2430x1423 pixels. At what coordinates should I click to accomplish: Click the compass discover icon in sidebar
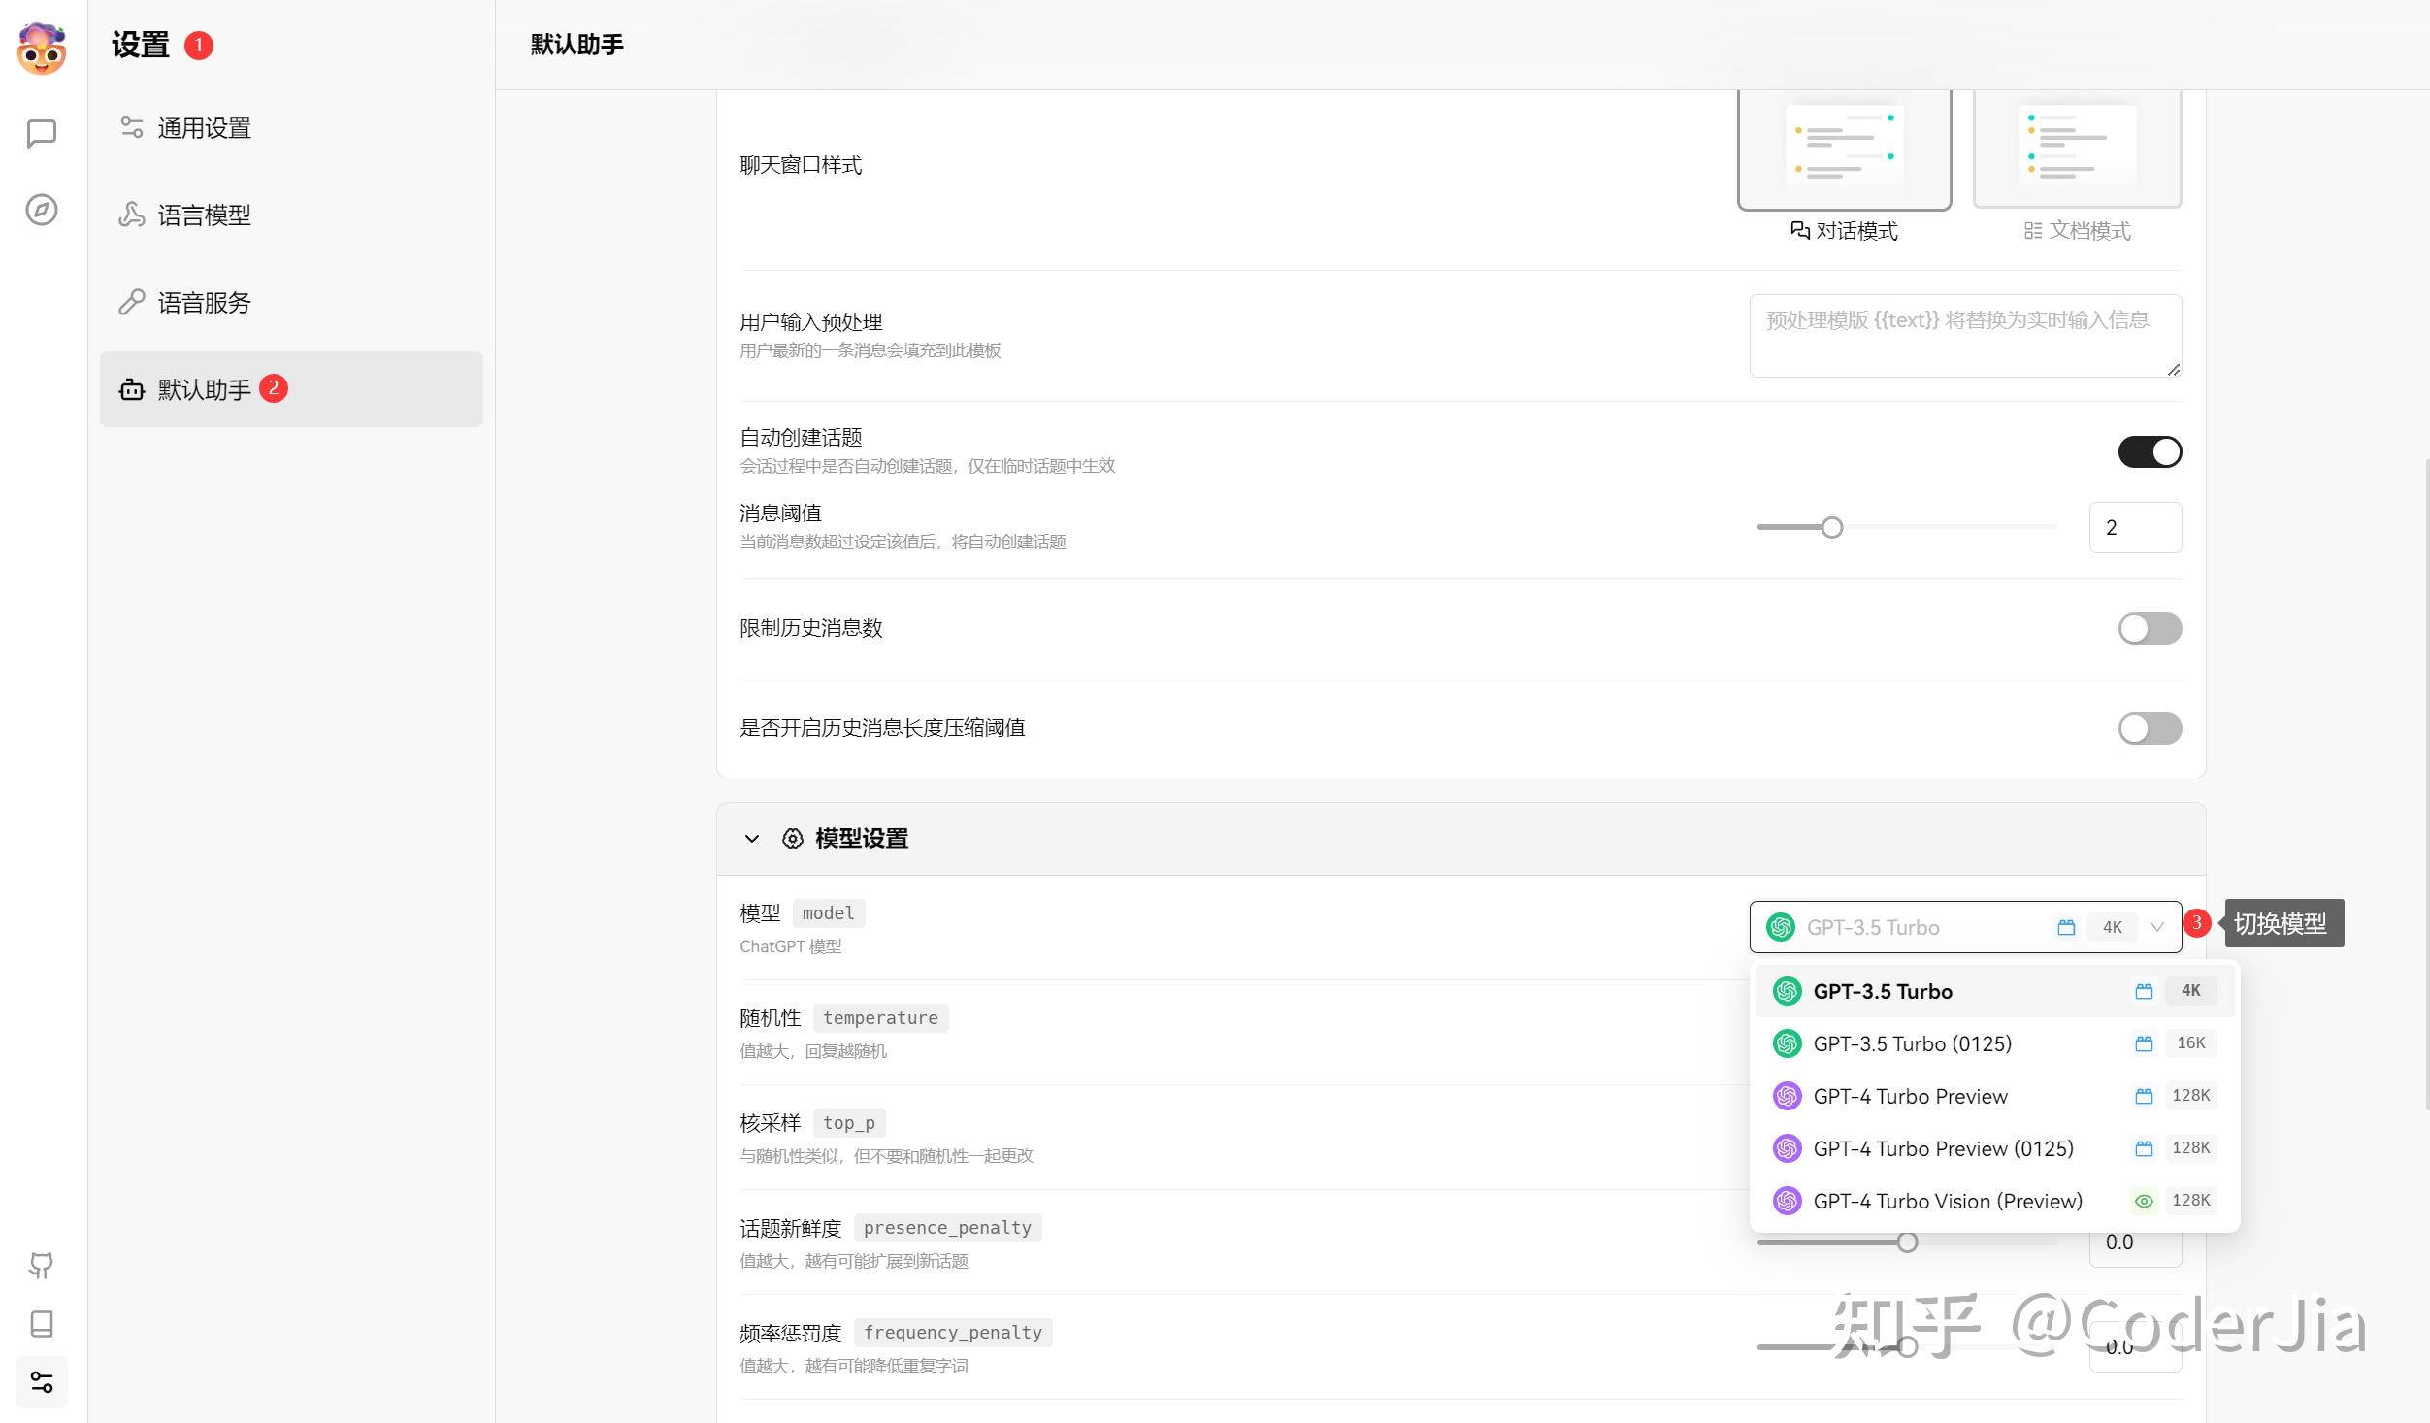click(x=41, y=209)
